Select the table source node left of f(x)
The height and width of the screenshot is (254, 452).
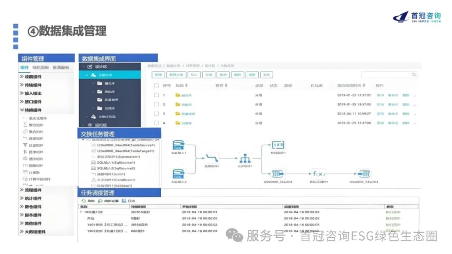pyautogui.click(x=278, y=174)
